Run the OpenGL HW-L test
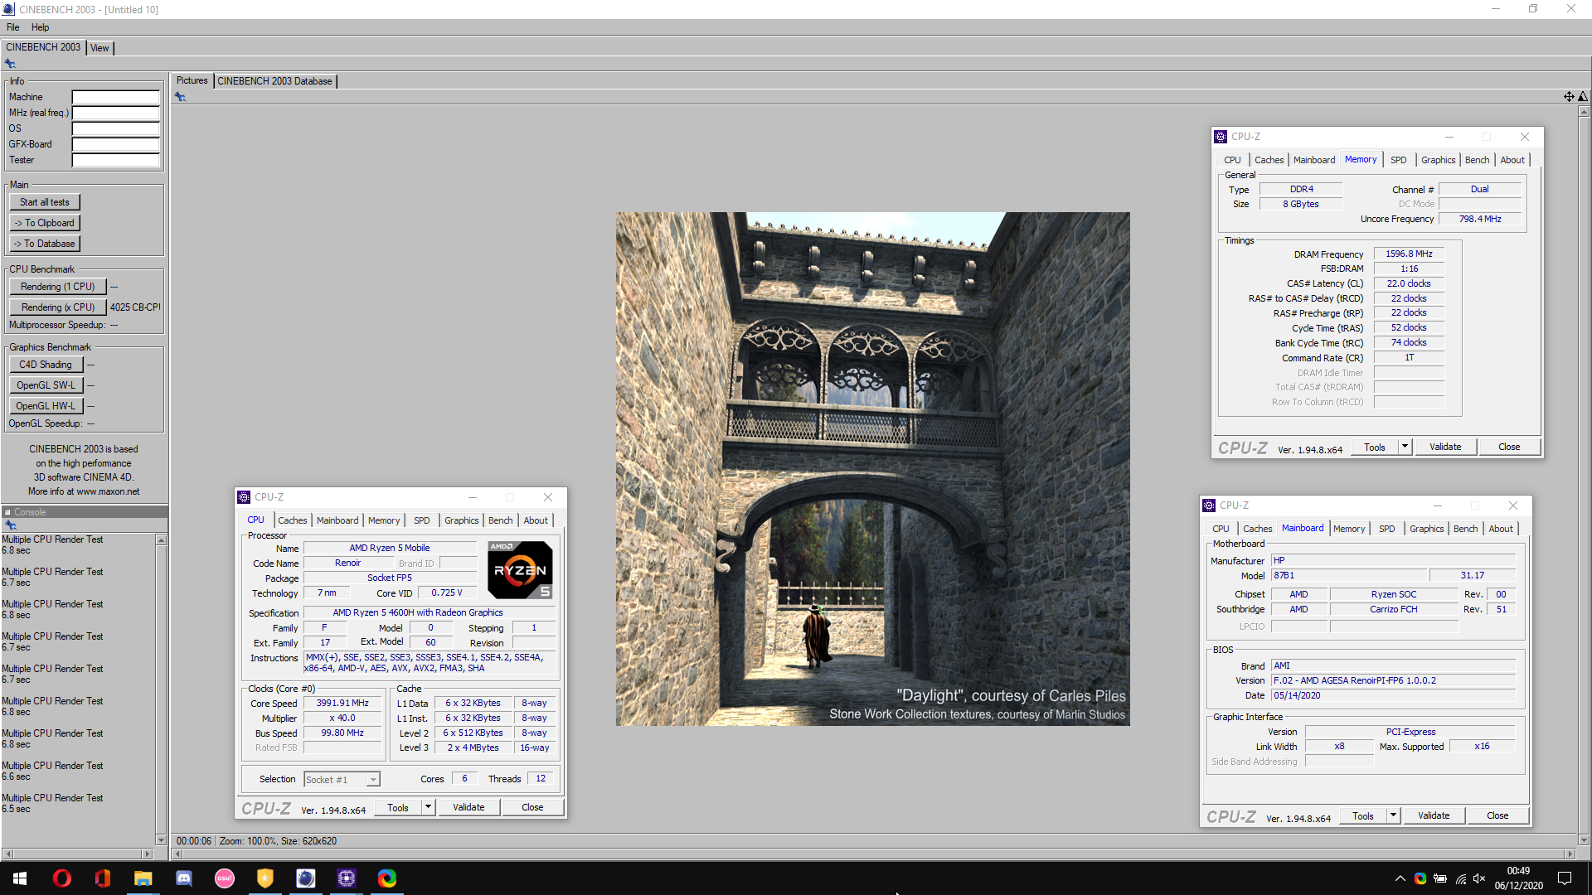Viewport: 1592px width, 895px height. tap(46, 406)
